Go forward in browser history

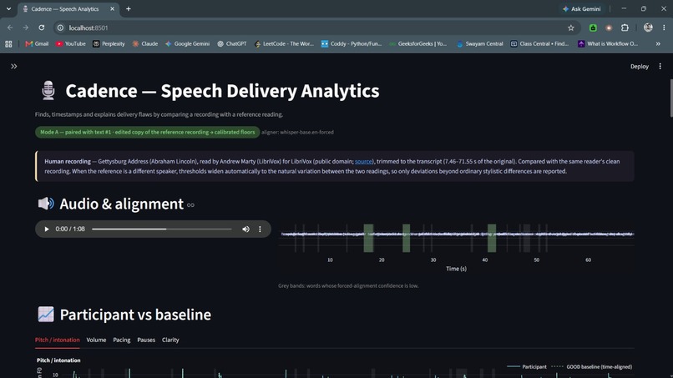tap(26, 28)
